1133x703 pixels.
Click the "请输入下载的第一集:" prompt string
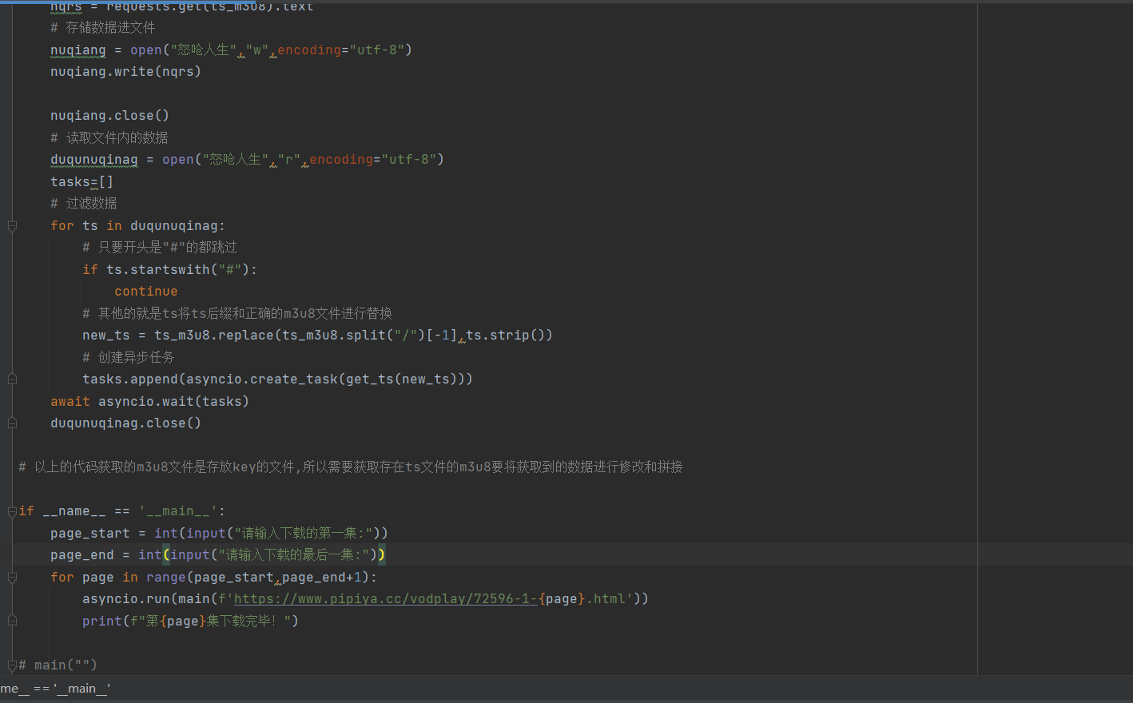pos(304,533)
